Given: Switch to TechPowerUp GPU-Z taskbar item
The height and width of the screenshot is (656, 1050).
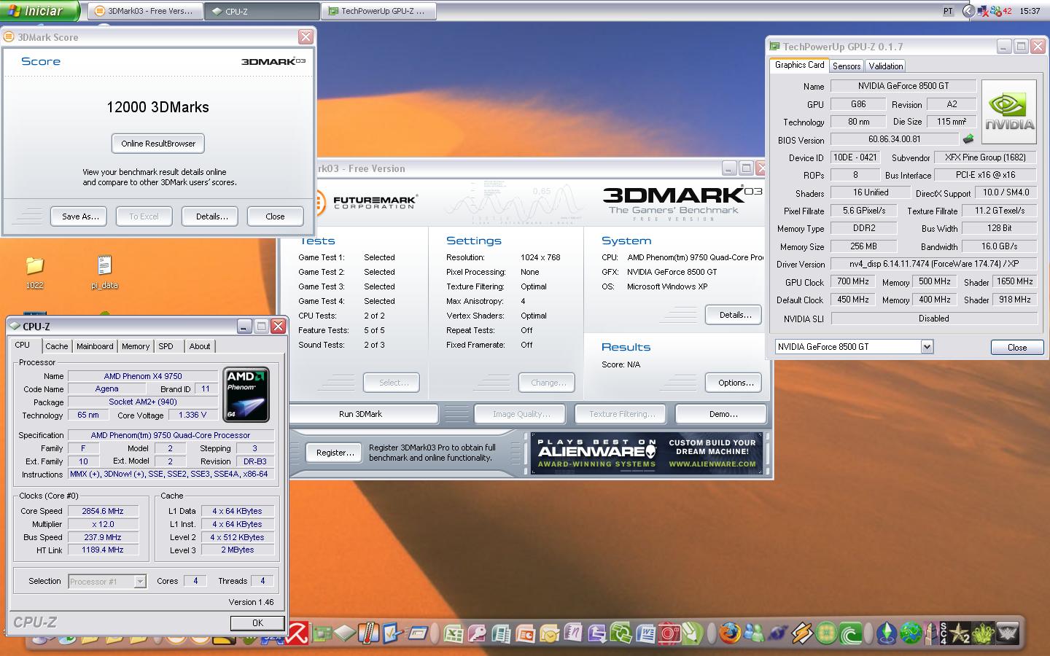Looking at the screenshot, I should click(379, 11).
